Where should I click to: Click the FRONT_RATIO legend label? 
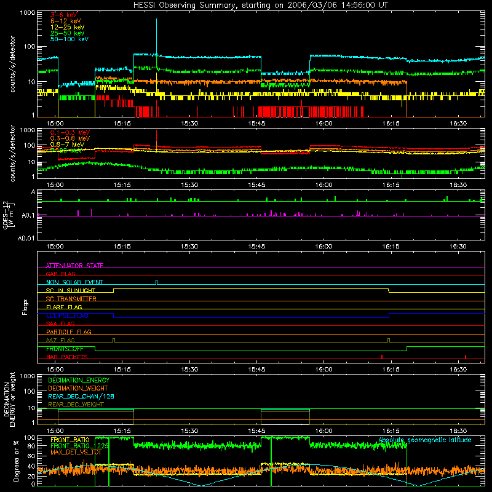tap(69, 440)
